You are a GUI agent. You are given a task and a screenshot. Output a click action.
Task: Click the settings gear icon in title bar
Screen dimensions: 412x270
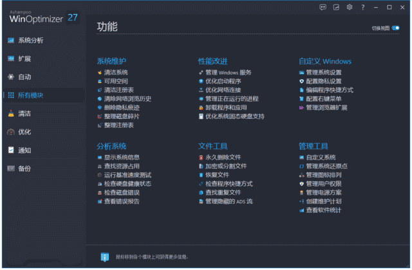pos(350,7)
